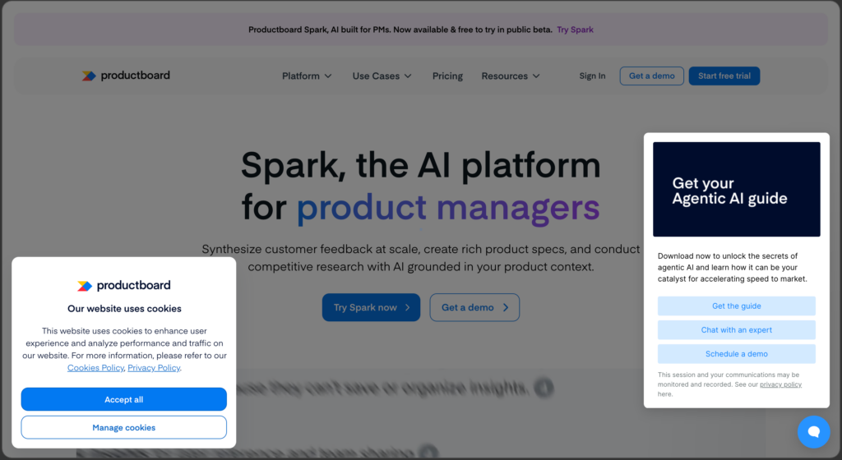
Task: Open the Privacy Policy link in cookie dialog
Action: pos(154,368)
